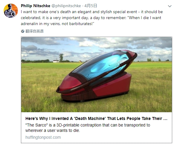
Task: Open the tweet options chevron menu
Action: (x=170, y=6)
